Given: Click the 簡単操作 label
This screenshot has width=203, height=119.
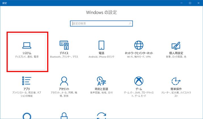Looking at the screenshot, I should (176, 89).
